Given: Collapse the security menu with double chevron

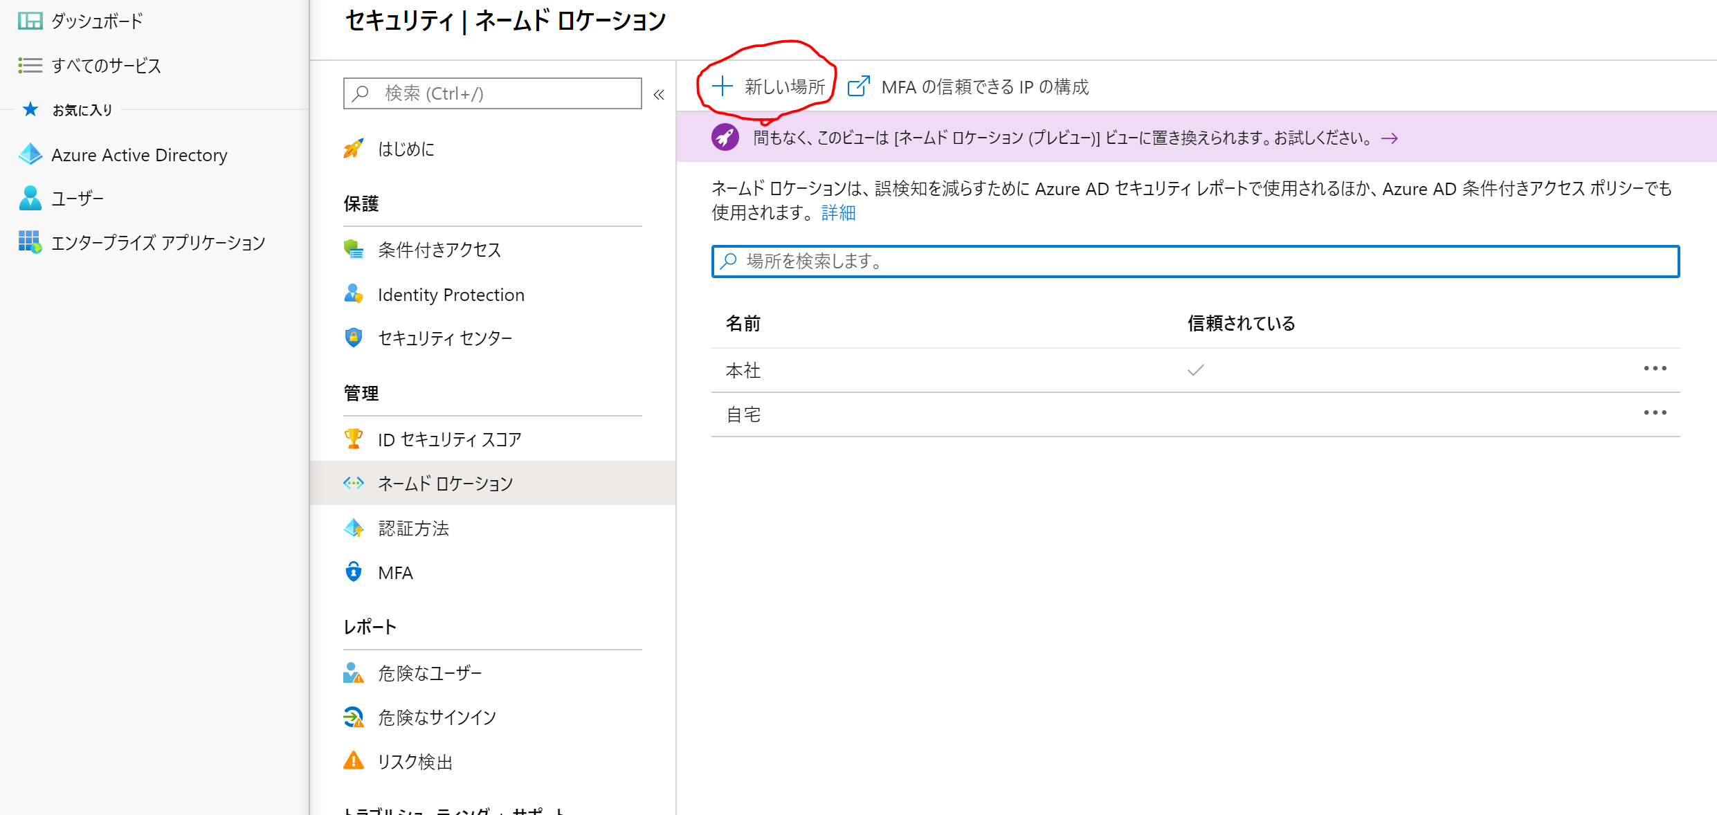Looking at the screenshot, I should point(659,94).
